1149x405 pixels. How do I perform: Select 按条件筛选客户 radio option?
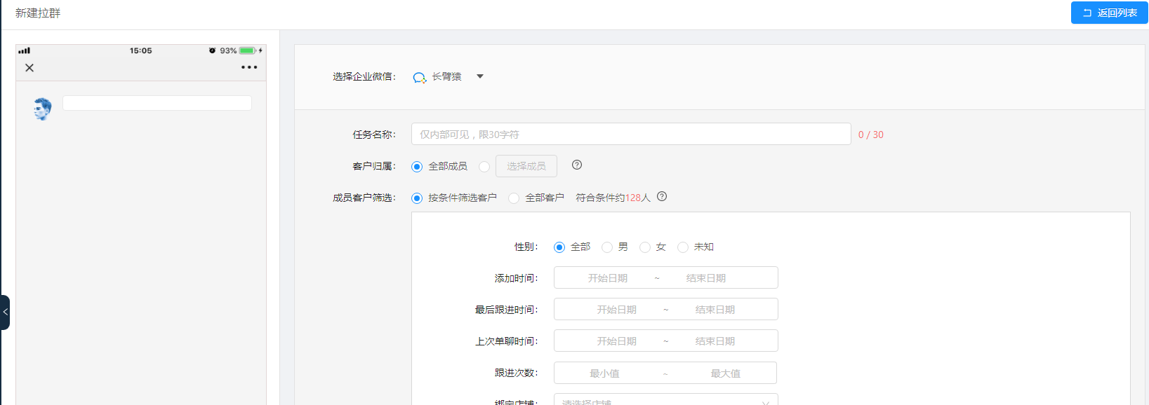click(417, 198)
